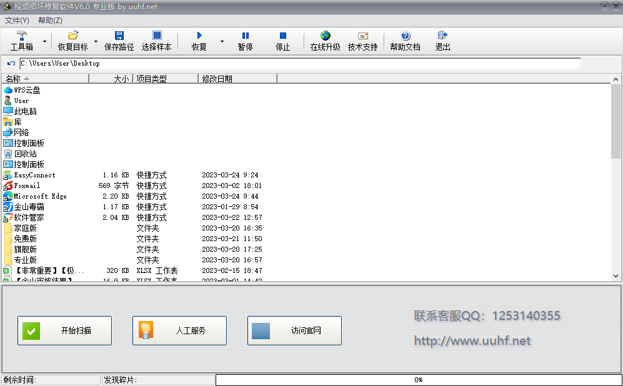Click the file list vertical scrollbar thumb
The height and width of the screenshot is (386, 623).
click(616, 121)
